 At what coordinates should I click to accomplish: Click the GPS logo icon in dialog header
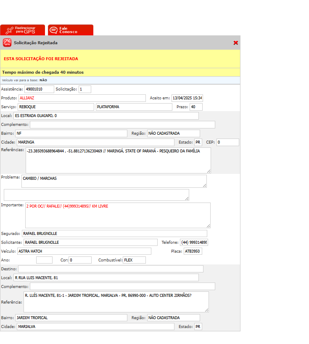click(7, 43)
